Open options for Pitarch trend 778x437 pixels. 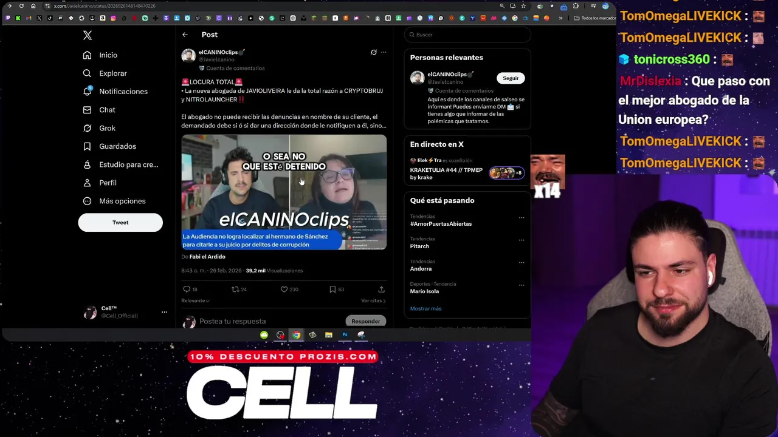click(x=522, y=240)
